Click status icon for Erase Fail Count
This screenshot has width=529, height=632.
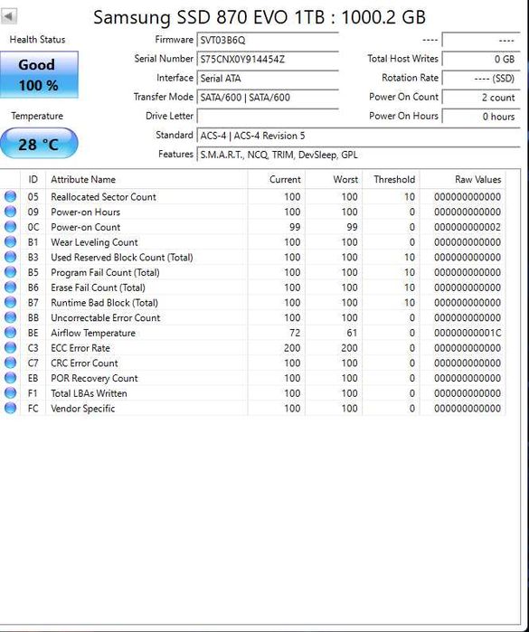[x=10, y=287]
